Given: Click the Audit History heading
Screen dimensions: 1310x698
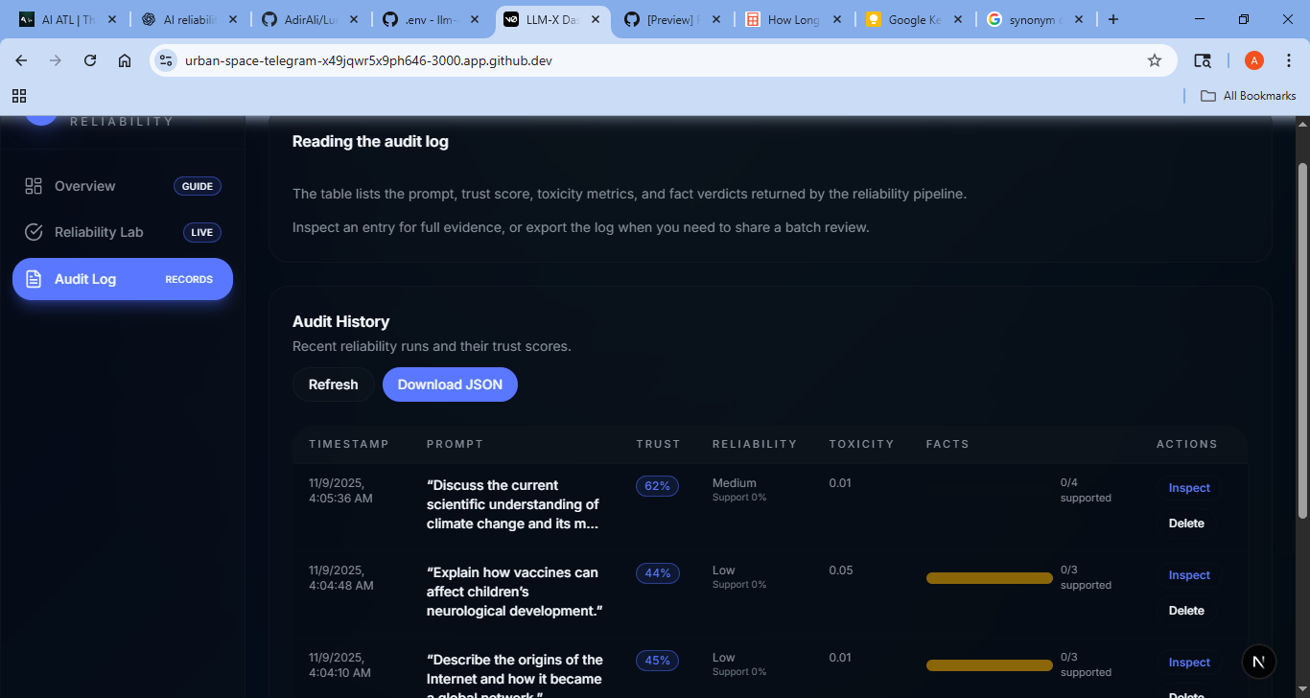Looking at the screenshot, I should (x=340, y=322).
